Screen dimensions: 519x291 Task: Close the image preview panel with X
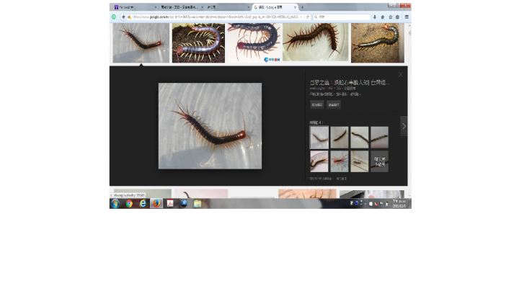(401, 75)
